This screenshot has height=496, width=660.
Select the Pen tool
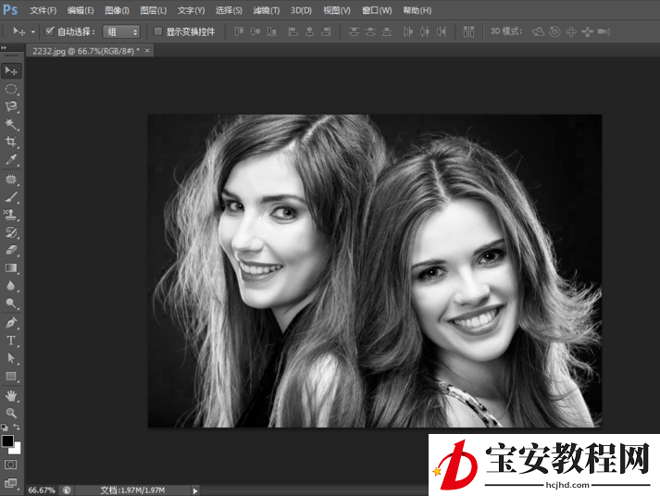(11, 323)
